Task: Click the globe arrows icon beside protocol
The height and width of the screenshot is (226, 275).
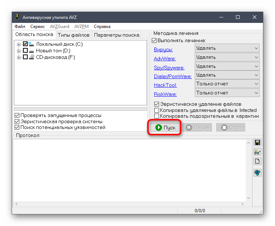Action: [x=257, y=173]
